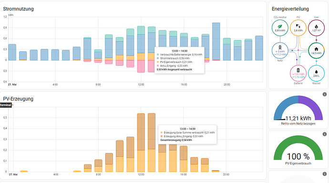The height and width of the screenshot is (183, 329).
Task: Click the Wasser water drop circle
Action: [316, 73]
